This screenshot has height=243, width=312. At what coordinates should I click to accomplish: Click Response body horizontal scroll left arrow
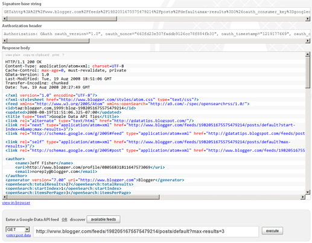(5, 197)
